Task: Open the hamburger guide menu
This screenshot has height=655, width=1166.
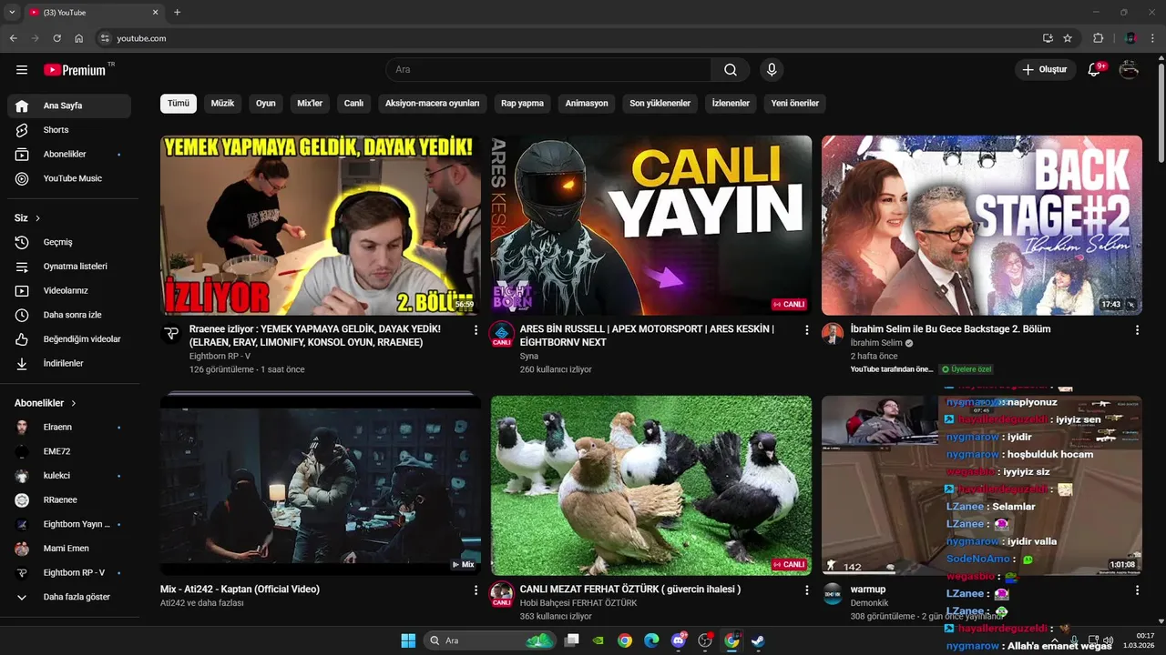Action: coord(22,70)
